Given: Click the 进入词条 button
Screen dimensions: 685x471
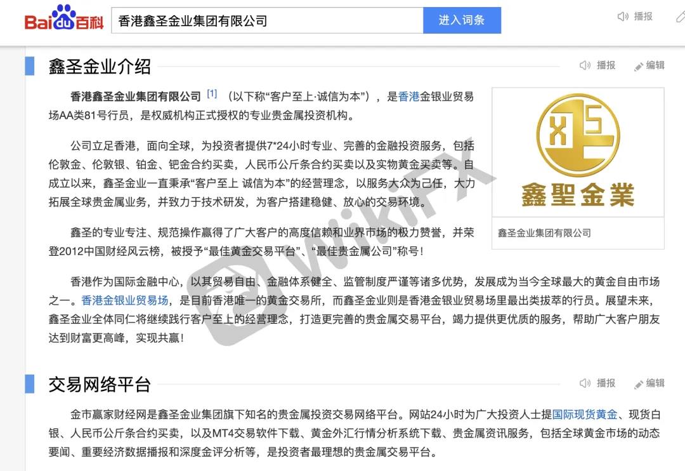Looking at the screenshot, I should [462, 20].
